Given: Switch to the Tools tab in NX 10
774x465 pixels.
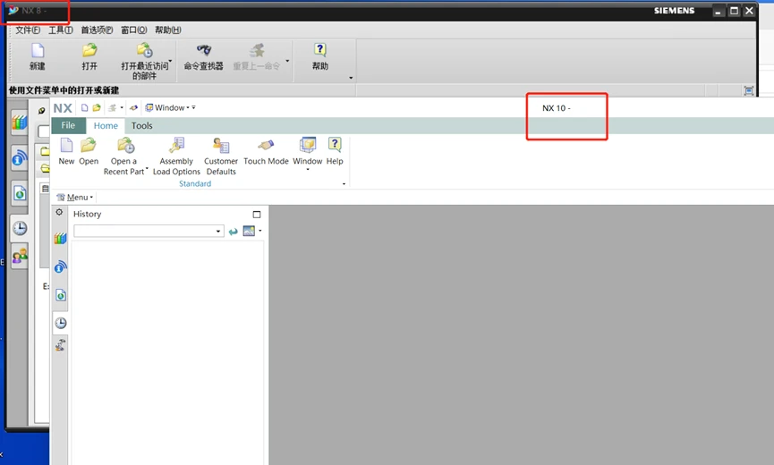Looking at the screenshot, I should [x=141, y=126].
